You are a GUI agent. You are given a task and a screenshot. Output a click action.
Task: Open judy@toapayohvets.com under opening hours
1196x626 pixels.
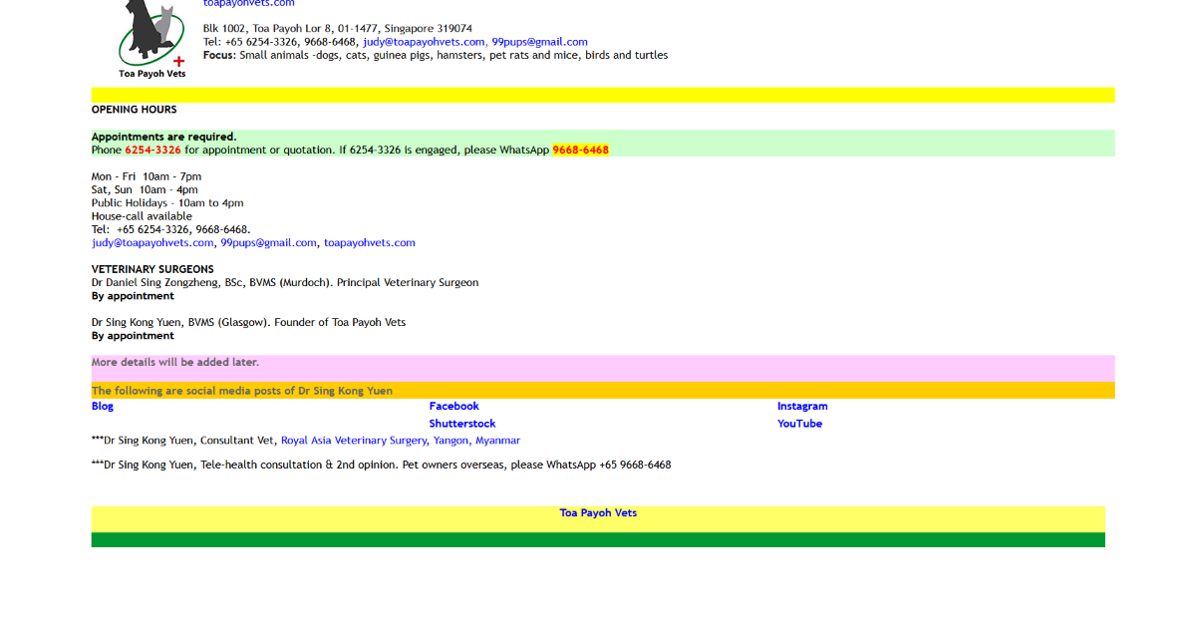tap(152, 242)
